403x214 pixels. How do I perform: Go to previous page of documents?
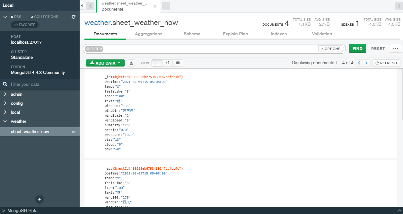pos(359,63)
